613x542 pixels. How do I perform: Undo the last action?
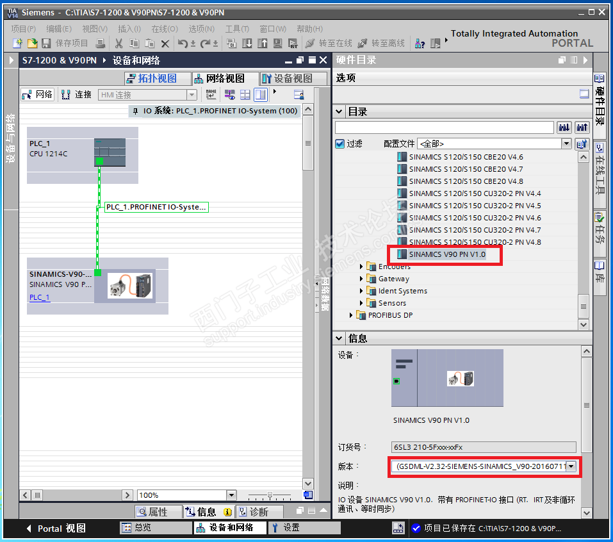pyautogui.click(x=183, y=44)
